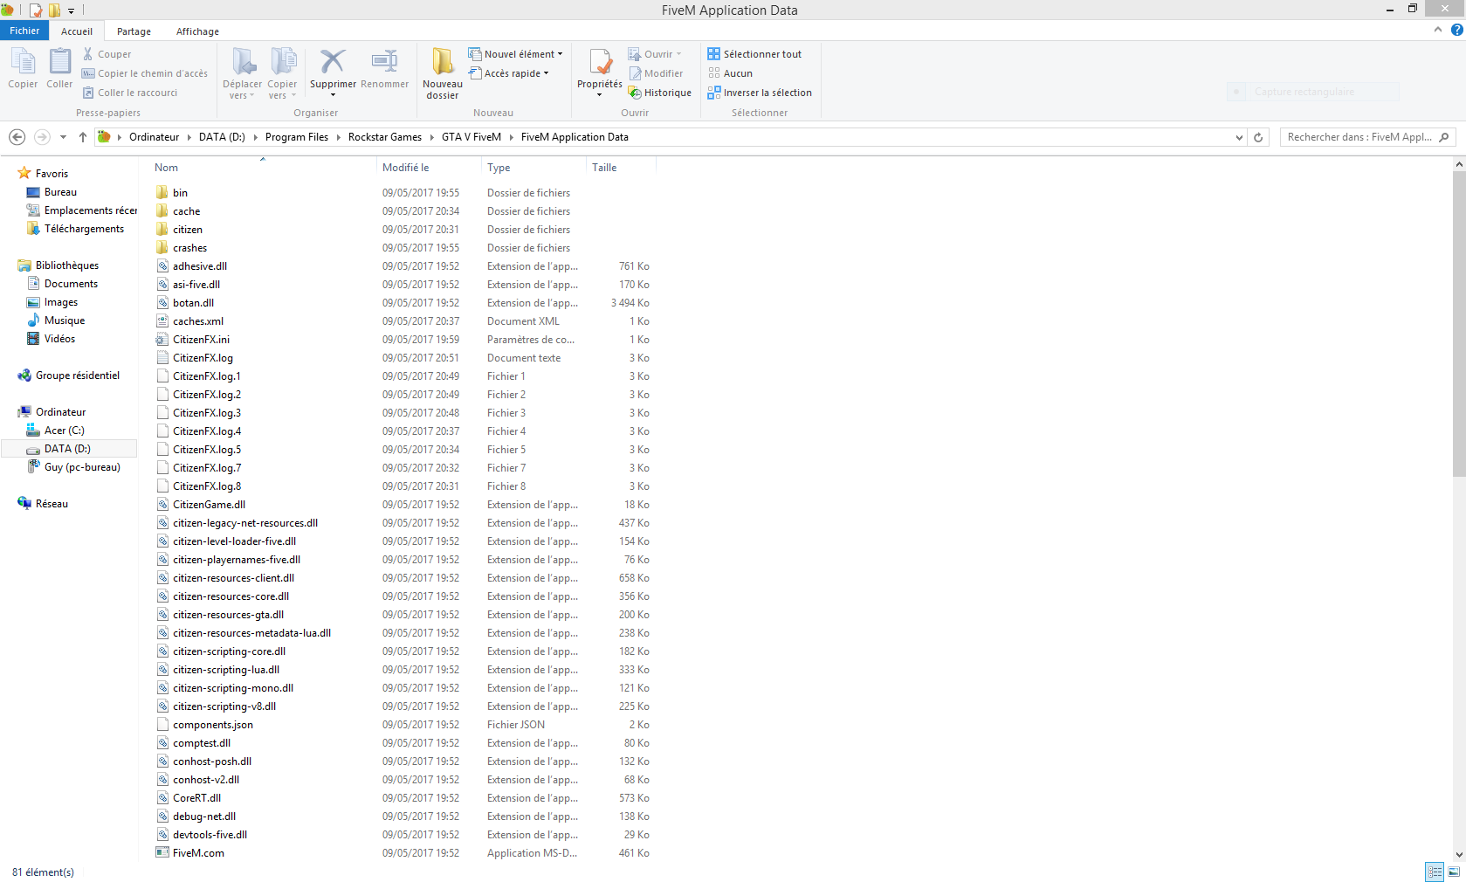Switch to the Accueil tab
Image resolution: width=1466 pixels, height=882 pixels.
[x=77, y=31]
